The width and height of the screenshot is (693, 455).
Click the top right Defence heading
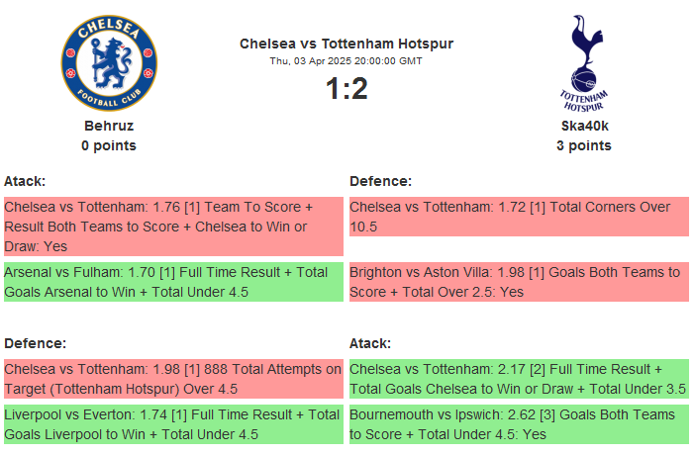380,181
